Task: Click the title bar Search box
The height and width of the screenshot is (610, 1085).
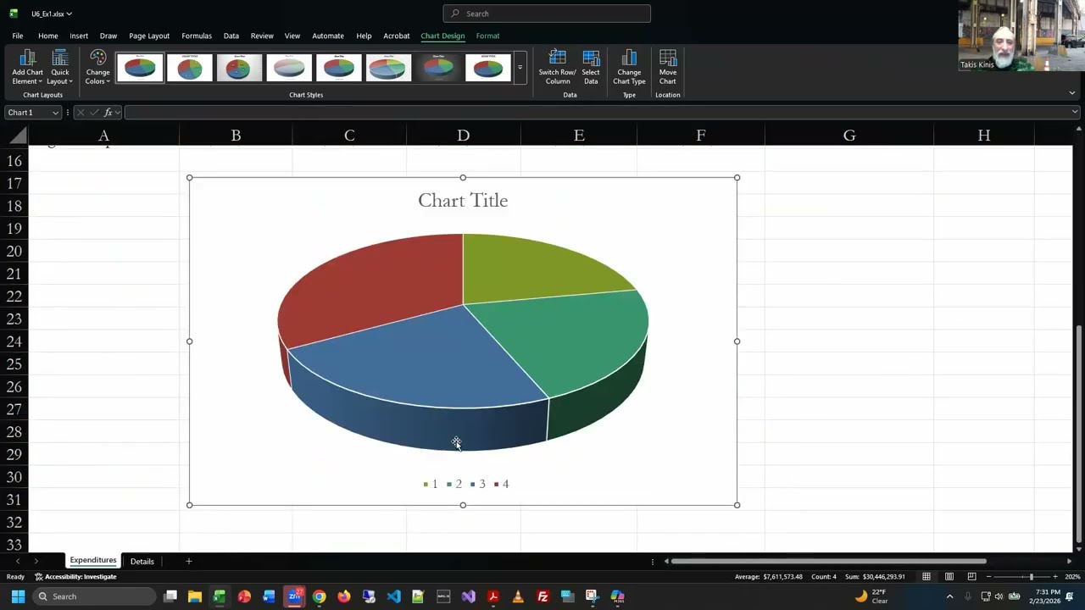Action: tap(547, 14)
